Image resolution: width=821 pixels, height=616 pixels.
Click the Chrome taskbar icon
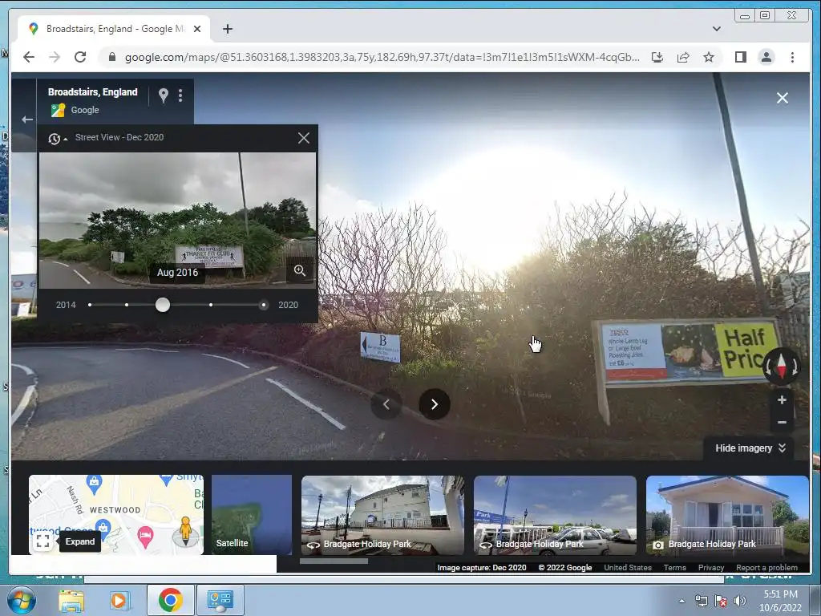[170, 600]
